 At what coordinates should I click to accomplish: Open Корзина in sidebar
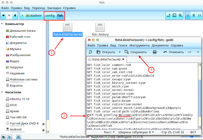click(x=14, y=86)
